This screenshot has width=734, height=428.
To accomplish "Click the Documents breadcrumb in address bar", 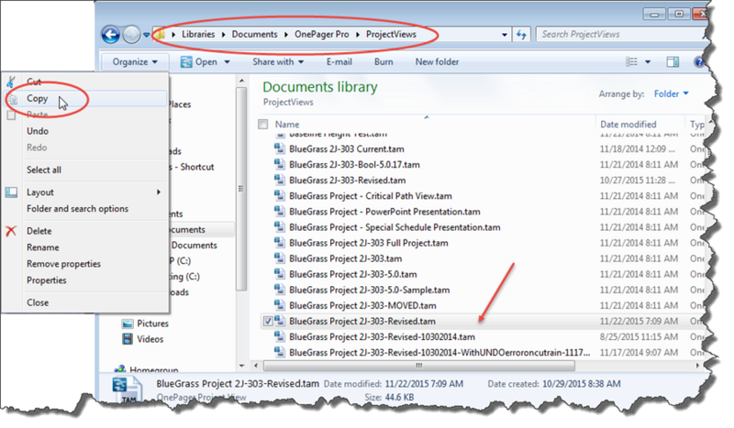I will [254, 34].
